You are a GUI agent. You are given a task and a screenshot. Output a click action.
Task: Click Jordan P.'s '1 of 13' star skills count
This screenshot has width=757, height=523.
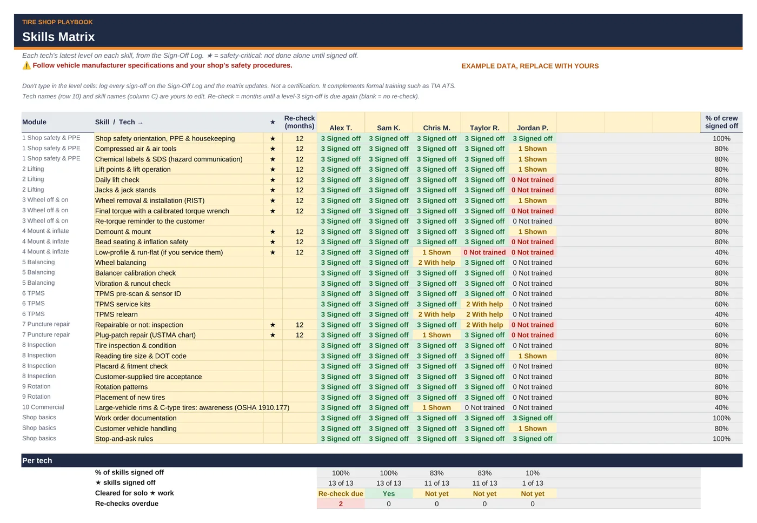[533, 483]
